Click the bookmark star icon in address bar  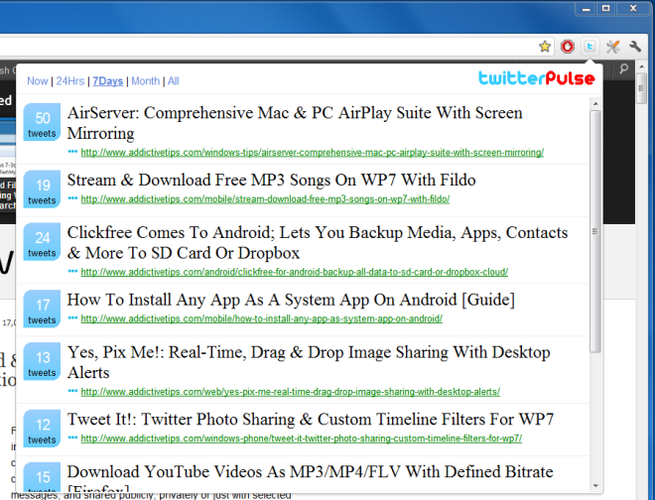[x=545, y=47]
